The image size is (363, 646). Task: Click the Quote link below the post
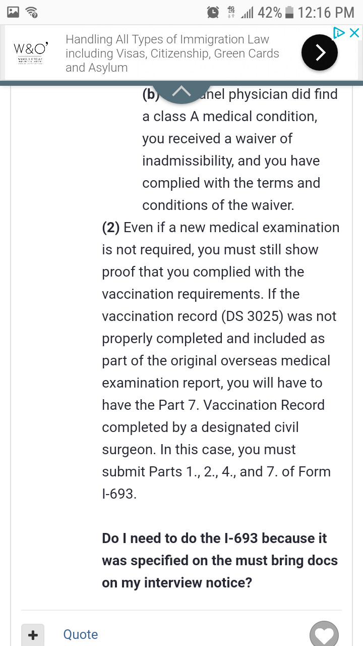pyautogui.click(x=81, y=634)
